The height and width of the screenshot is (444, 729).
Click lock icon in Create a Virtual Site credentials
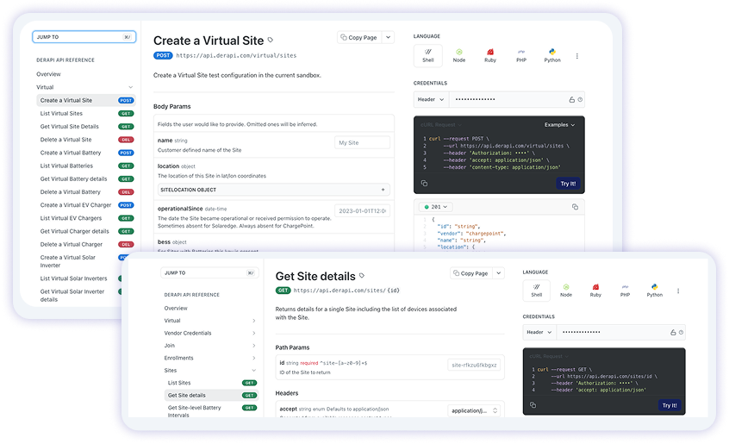(572, 99)
